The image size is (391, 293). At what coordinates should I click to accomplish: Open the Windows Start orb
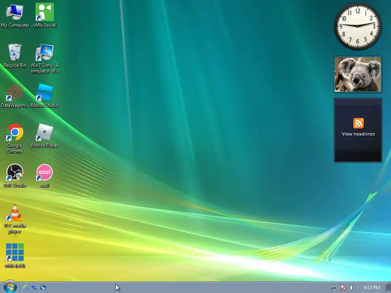10,287
